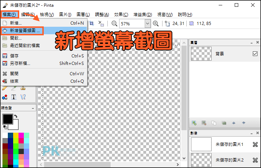Switch to image 未儲存的圖片2 thumbnail

201,160
